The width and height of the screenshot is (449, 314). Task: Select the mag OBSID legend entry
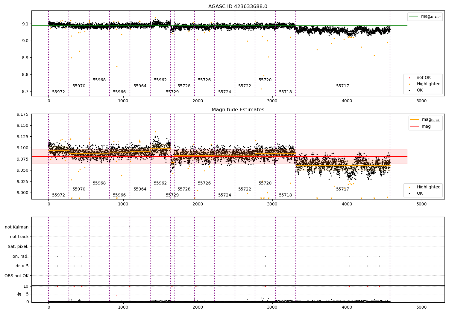point(425,120)
